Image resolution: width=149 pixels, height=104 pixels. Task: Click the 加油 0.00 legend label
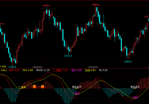tap(90, 70)
